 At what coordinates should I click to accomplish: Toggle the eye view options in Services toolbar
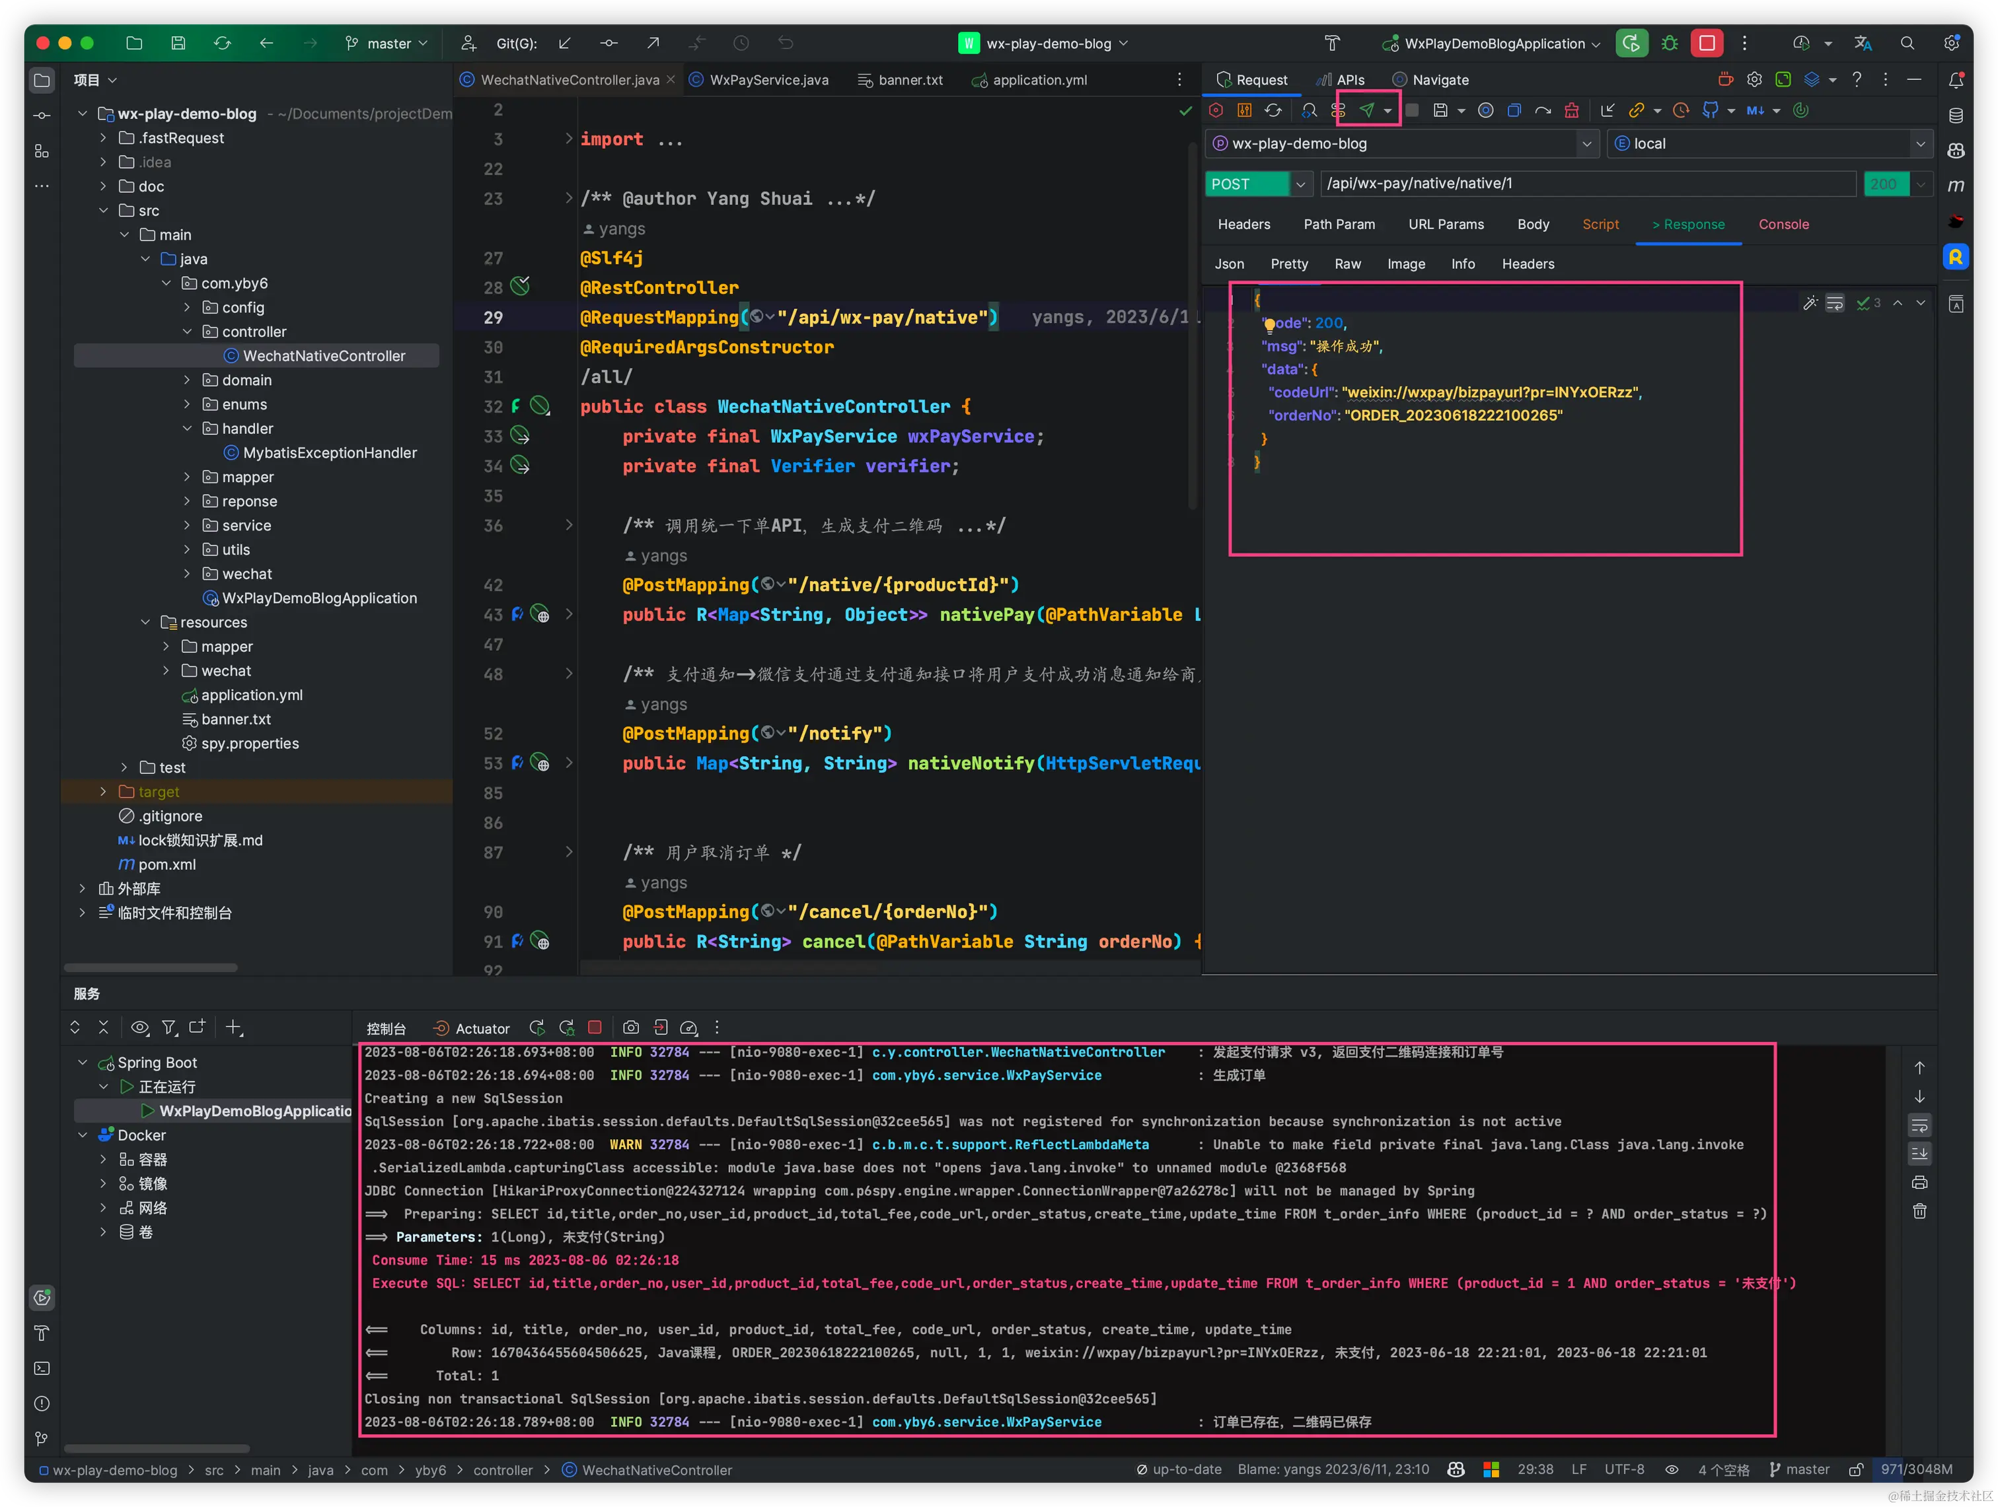click(139, 1028)
